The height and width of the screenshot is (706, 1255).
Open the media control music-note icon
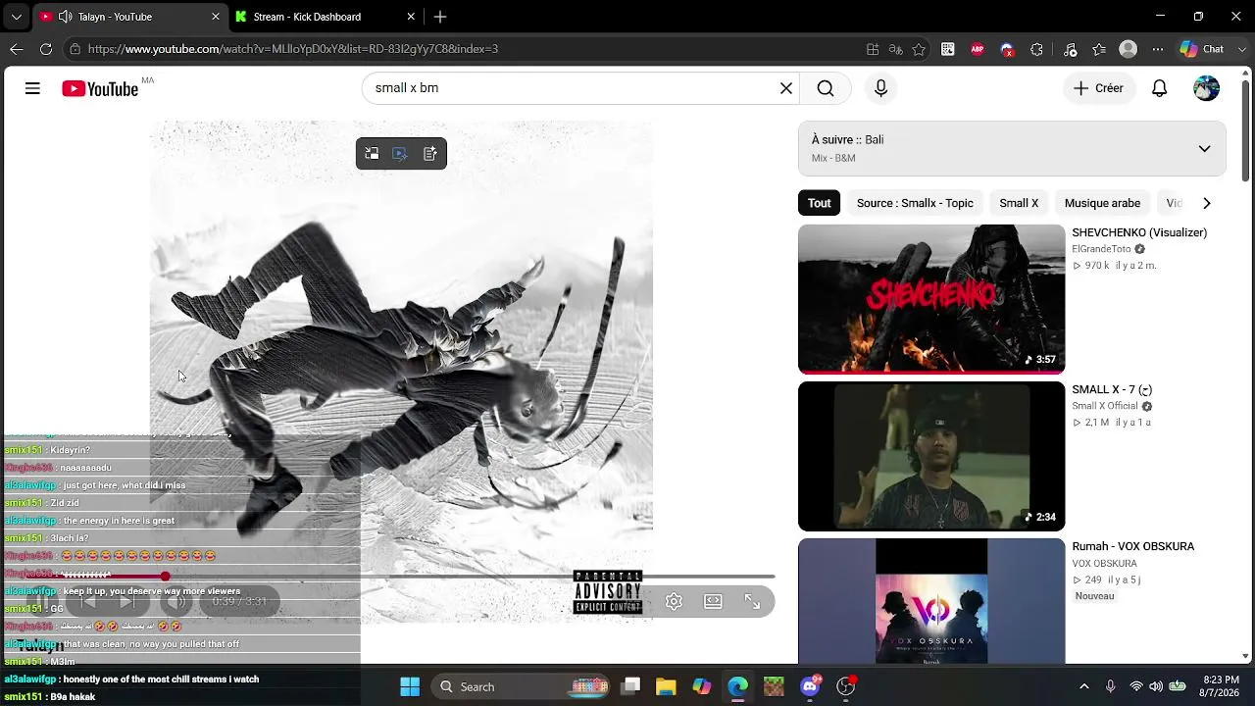pyautogui.click(x=1070, y=49)
